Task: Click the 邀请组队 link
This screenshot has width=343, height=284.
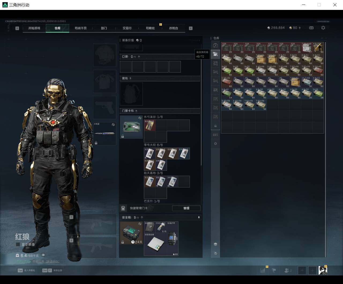Action: click(x=53, y=261)
